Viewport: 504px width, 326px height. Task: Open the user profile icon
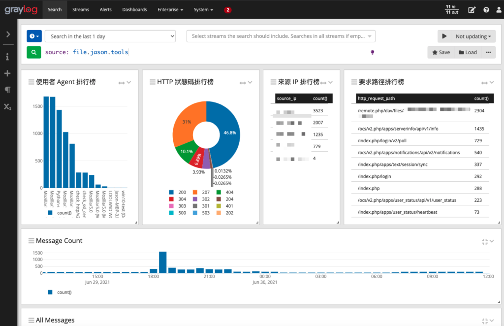pyautogui.click(x=499, y=10)
